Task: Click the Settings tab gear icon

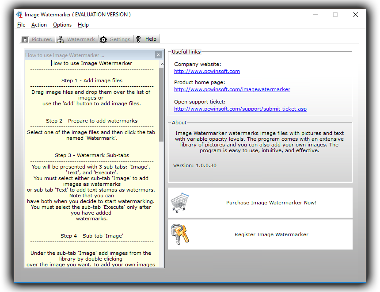Action: tap(103, 39)
